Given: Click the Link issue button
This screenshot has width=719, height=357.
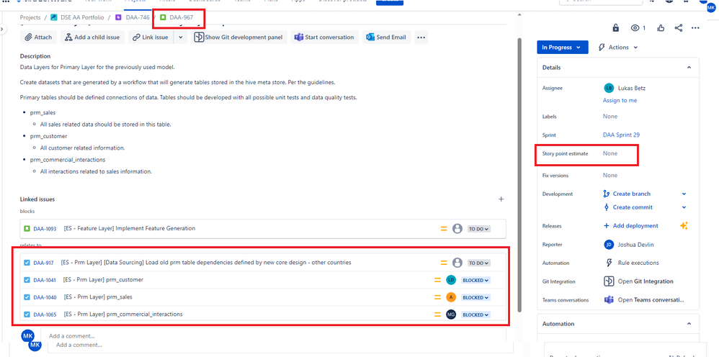Looking at the screenshot, I should pos(151,37).
